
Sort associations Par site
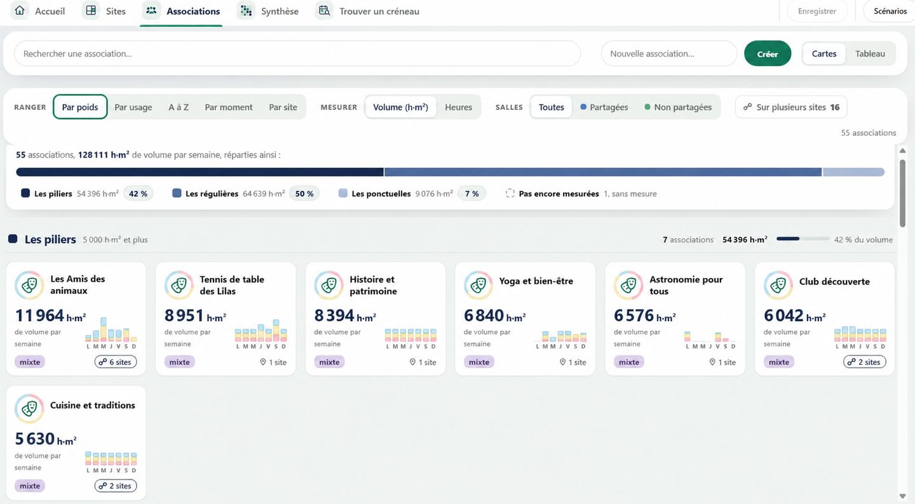pyautogui.click(x=283, y=107)
